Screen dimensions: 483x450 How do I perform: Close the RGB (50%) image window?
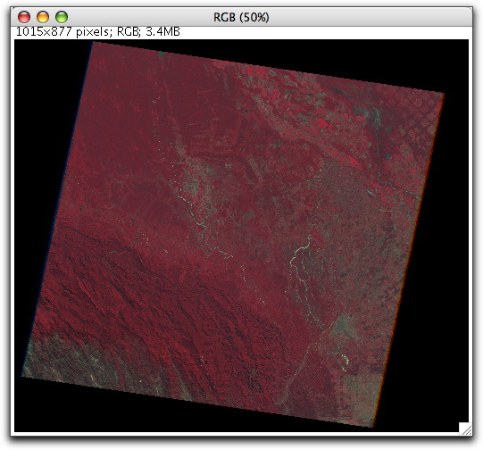24,17
